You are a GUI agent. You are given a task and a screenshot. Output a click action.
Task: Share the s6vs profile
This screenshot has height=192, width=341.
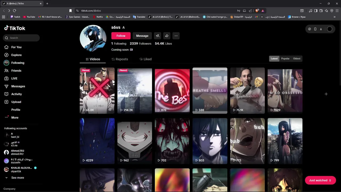coord(167,36)
